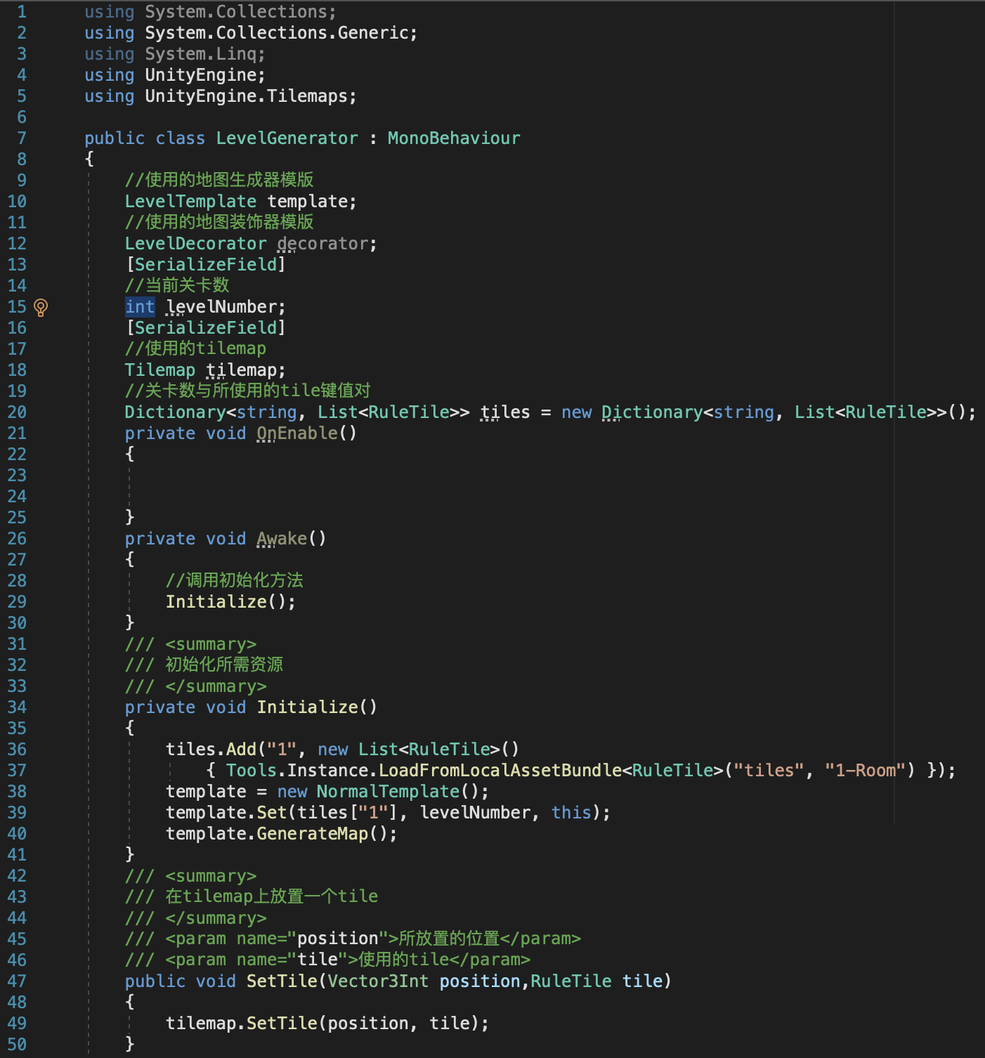
Task: Click 'LevelDecorator' type on line 12
Action: pos(195,244)
